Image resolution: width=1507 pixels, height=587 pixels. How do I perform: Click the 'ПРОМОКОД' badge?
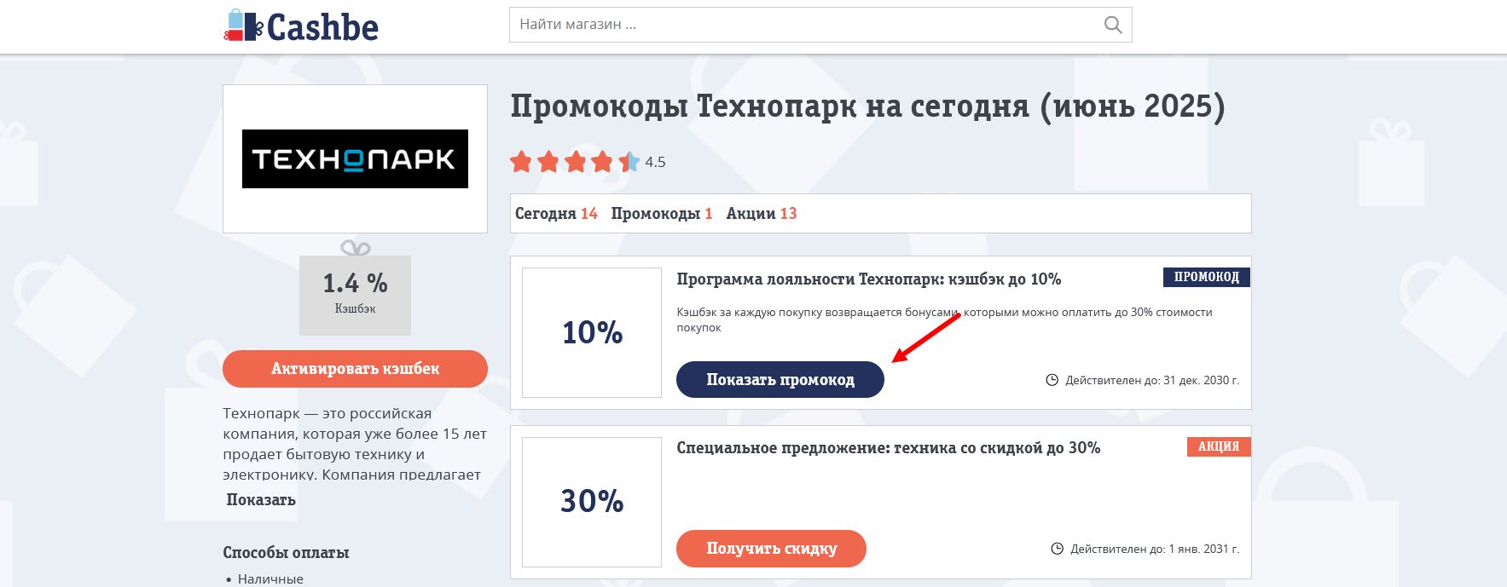(x=1206, y=277)
